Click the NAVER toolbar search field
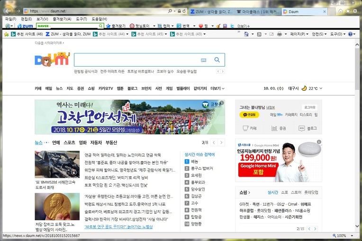Viewport: 362px width, 241px height. click(x=70, y=26)
